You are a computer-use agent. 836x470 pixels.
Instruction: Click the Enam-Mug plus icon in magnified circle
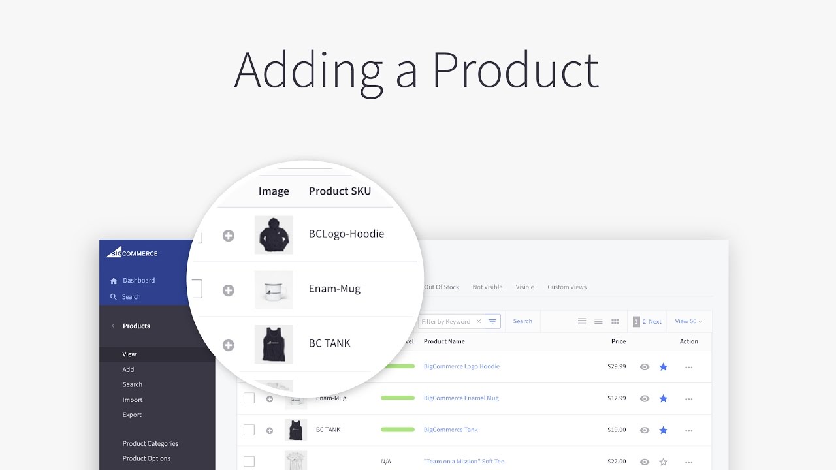pos(229,290)
